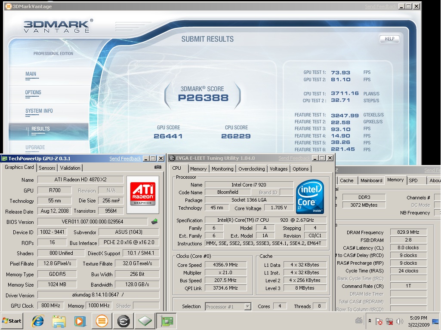Click Send Feedback link in GPU-Z title bar
441x330 pixels.
point(125,159)
